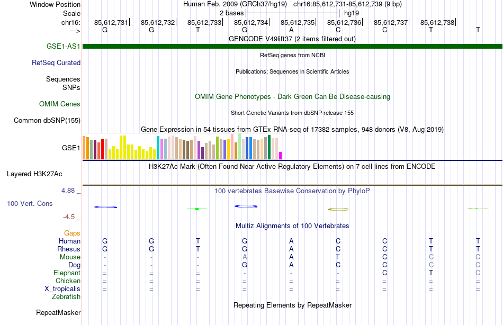Select the Rhesus alignment row label
The width and height of the screenshot is (503, 325).
coord(69,249)
